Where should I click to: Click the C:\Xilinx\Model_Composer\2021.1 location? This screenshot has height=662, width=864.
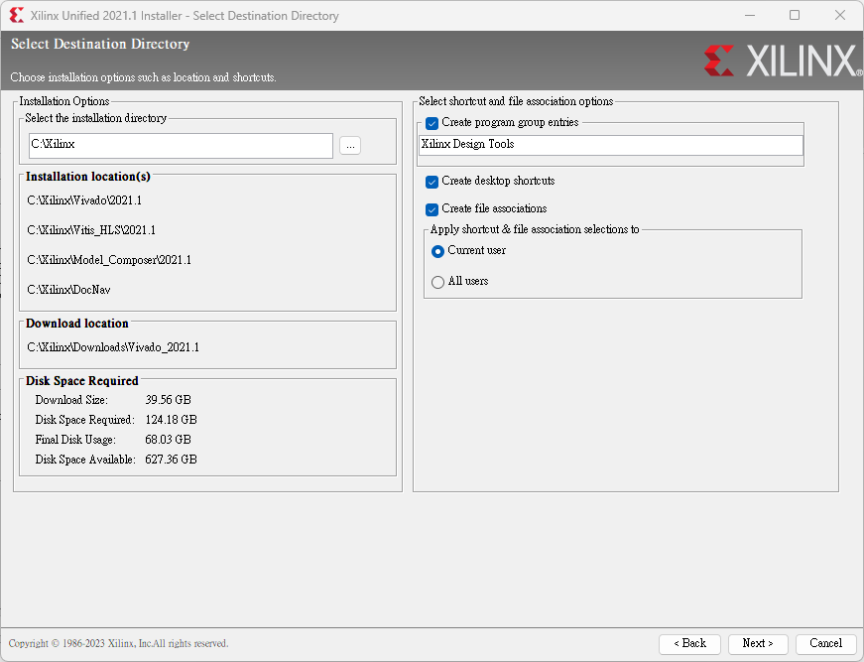109,260
